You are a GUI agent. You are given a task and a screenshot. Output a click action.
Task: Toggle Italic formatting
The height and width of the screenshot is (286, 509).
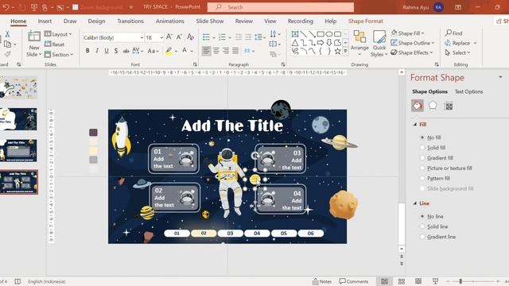[97, 51]
